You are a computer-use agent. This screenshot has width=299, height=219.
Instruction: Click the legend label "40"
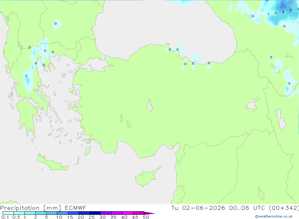[124, 217]
